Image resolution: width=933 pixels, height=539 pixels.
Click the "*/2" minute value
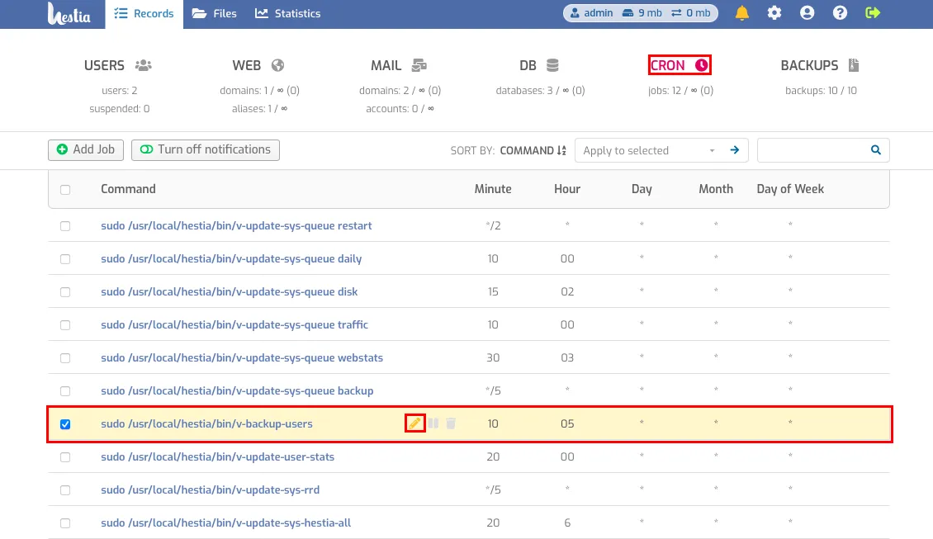click(x=493, y=226)
